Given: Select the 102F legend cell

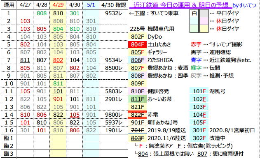Looking at the screenshot, I should tap(199, 99).
